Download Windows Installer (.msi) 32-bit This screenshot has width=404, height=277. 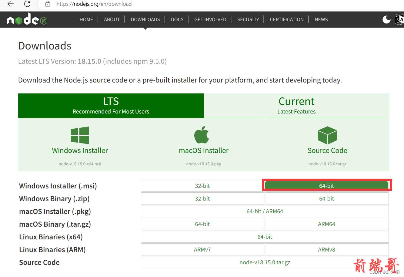tap(202, 186)
